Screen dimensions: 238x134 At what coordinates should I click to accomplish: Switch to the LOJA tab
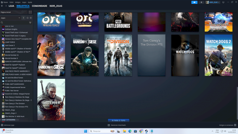(x=11, y=6)
